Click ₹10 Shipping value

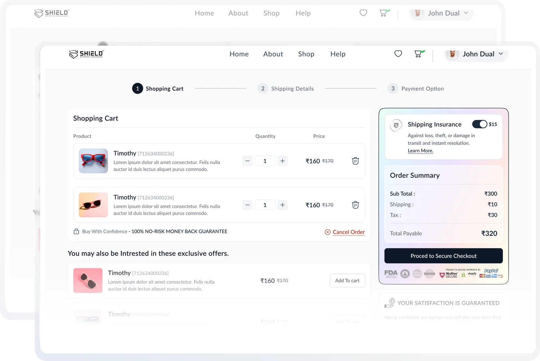pyautogui.click(x=492, y=204)
